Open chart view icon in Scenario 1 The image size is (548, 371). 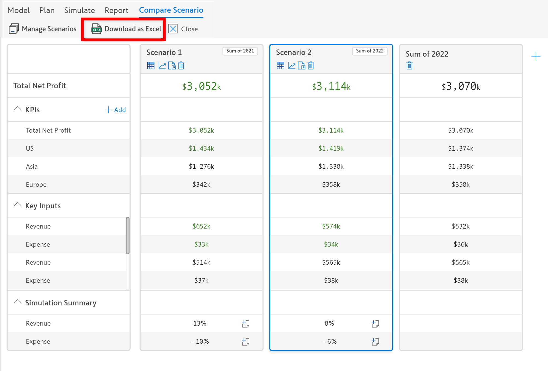[162, 66]
